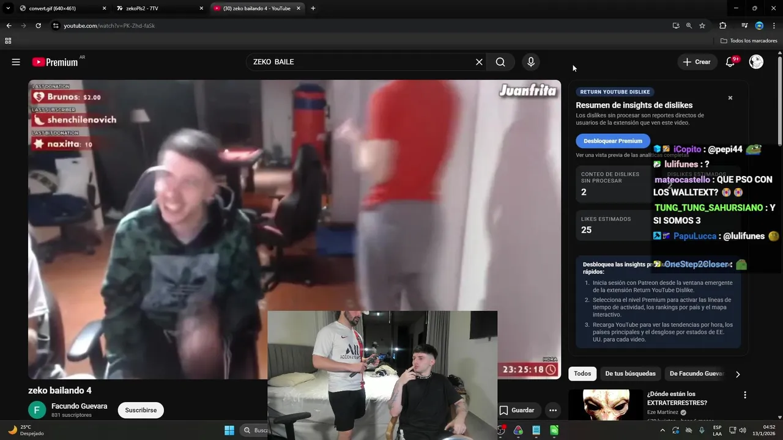Screen dimensions: 783x440
Task: Open the YouTube guide hamburger menu
Action: (x=16, y=62)
